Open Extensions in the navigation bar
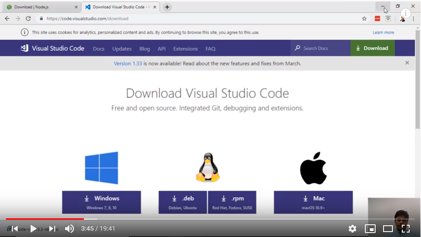This screenshot has height=237, width=421. [185, 49]
